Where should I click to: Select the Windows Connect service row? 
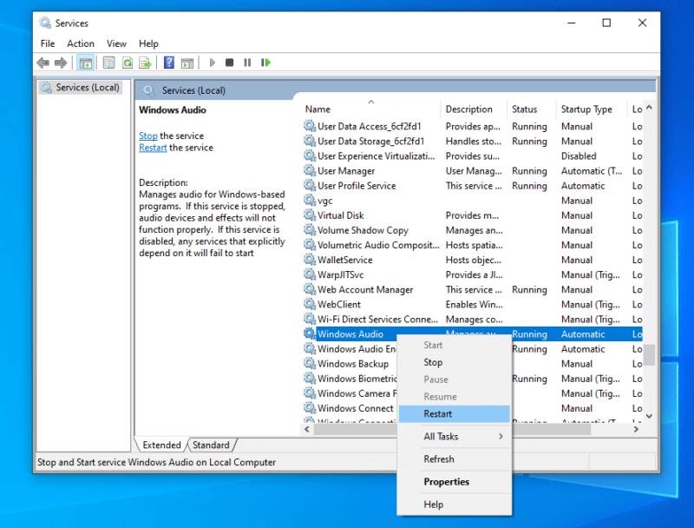point(350,408)
